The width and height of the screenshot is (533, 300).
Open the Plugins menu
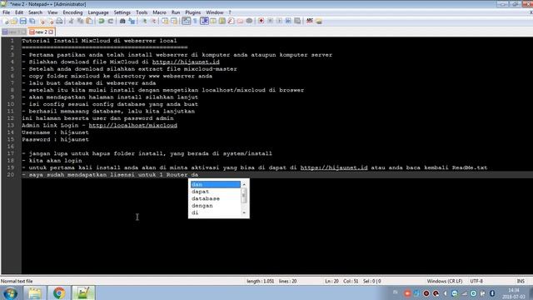coord(192,12)
